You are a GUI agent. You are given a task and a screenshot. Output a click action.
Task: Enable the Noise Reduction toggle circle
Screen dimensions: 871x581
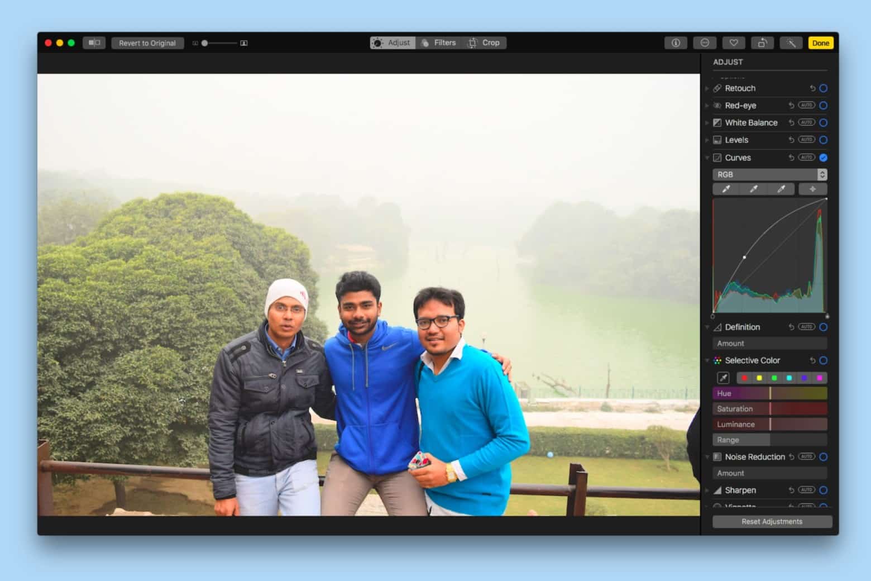pyautogui.click(x=823, y=456)
